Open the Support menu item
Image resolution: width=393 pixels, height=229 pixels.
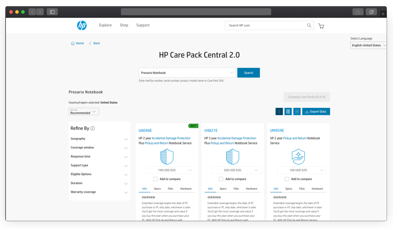point(143,25)
